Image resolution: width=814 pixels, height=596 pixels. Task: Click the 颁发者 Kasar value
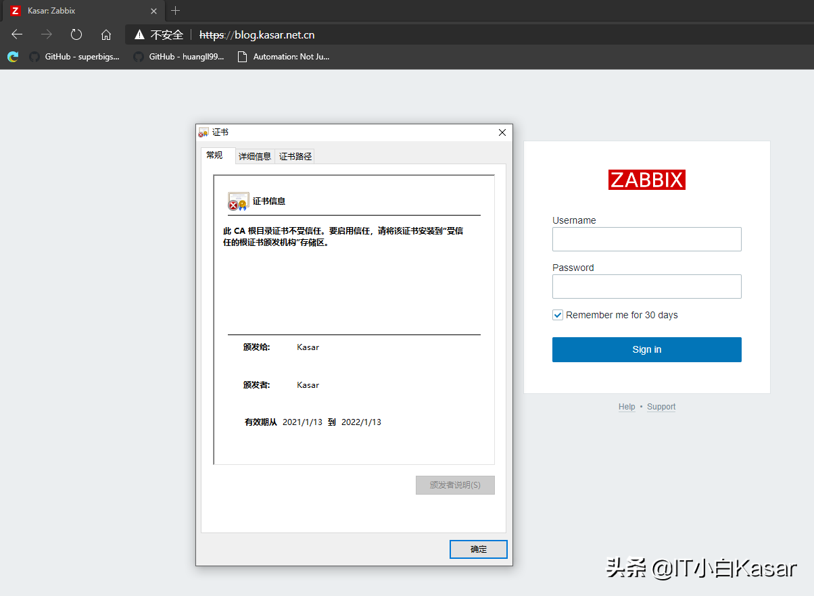(x=308, y=385)
